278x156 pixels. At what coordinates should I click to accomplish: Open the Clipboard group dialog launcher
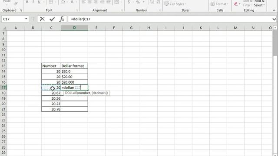21,10
